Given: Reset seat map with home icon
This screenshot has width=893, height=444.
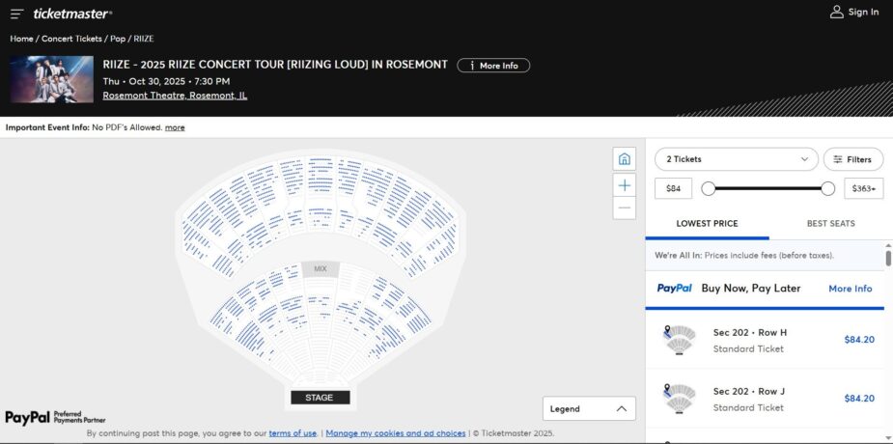Looking at the screenshot, I should [x=625, y=159].
